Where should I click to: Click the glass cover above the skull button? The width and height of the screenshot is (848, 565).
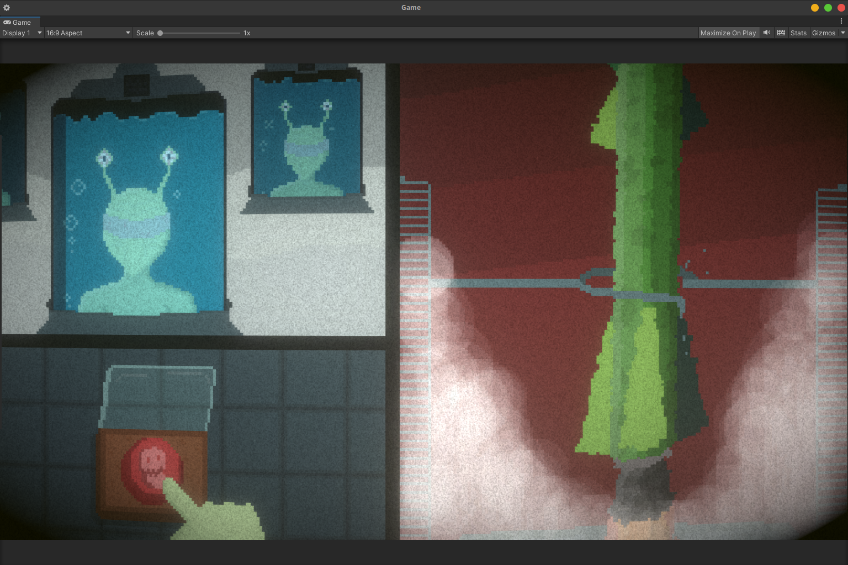(x=157, y=397)
